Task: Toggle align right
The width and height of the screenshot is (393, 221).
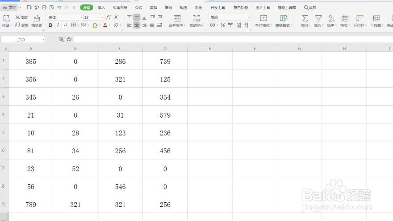Action: click(x=144, y=25)
